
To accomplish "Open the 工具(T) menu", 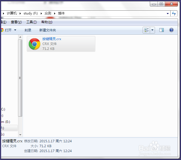I will point(31,22).
